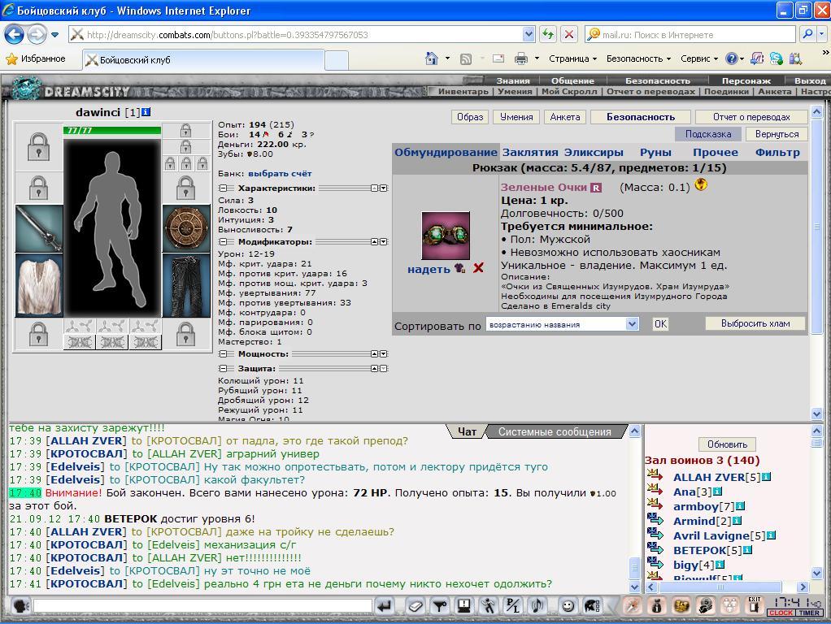Image resolution: width=831 pixels, height=624 pixels.
Task: Open the Сортировать по dropdown
Action: click(632, 323)
